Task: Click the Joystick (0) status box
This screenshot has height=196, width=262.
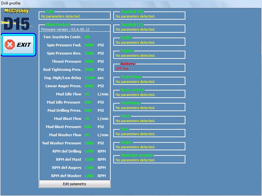Action: (149, 16)
